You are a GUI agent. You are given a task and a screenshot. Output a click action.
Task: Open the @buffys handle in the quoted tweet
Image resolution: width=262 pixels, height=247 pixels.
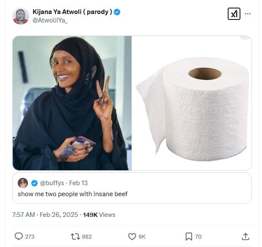tap(52, 183)
